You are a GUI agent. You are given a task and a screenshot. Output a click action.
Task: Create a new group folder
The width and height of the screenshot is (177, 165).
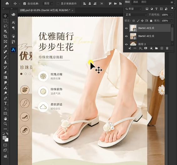click(156, 48)
